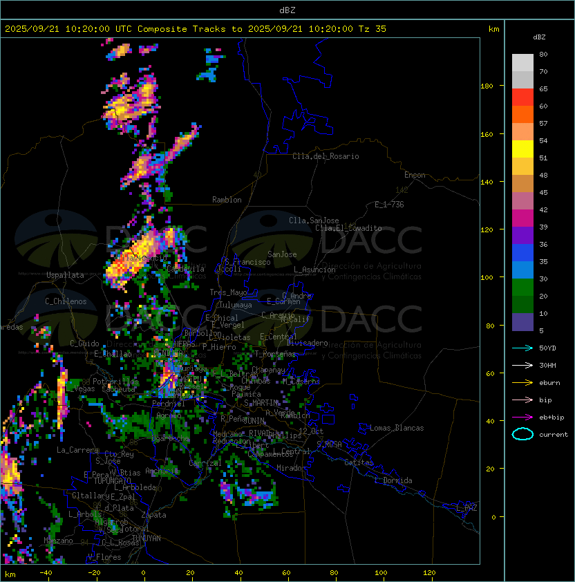This screenshot has height=582, width=575.
Task: Click the Tulumaya map label
Action: pos(236,305)
